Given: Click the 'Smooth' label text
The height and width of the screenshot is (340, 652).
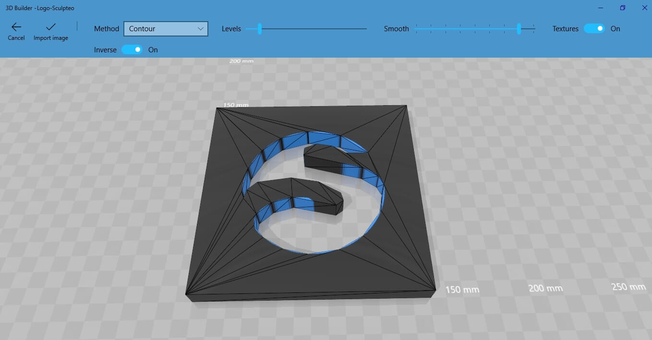Looking at the screenshot, I should pyautogui.click(x=397, y=29).
